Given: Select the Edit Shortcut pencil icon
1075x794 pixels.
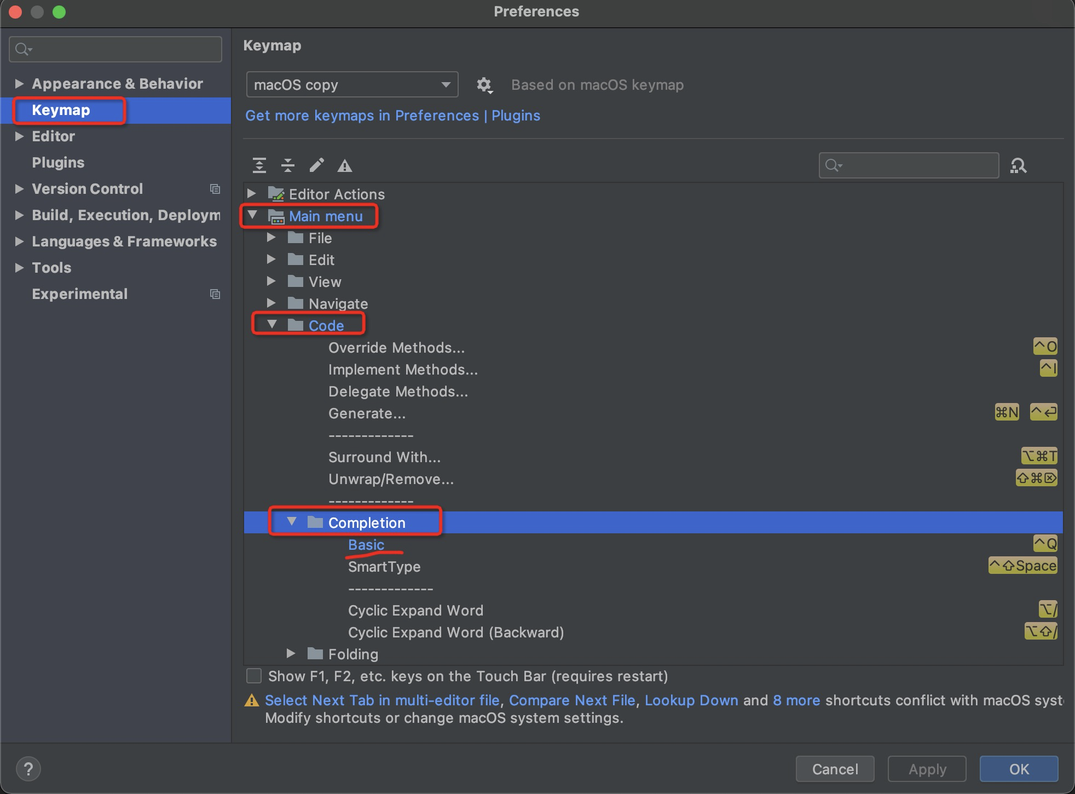Looking at the screenshot, I should click(316, 165).
